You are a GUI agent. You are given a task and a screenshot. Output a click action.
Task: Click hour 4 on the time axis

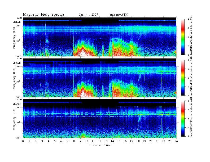(49, 141)
